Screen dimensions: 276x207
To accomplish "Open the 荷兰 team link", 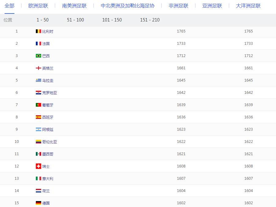I will (46, 191).
